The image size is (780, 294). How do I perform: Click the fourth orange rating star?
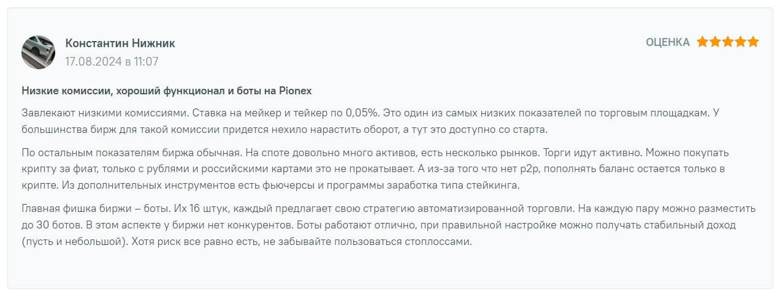coord(741,42)
